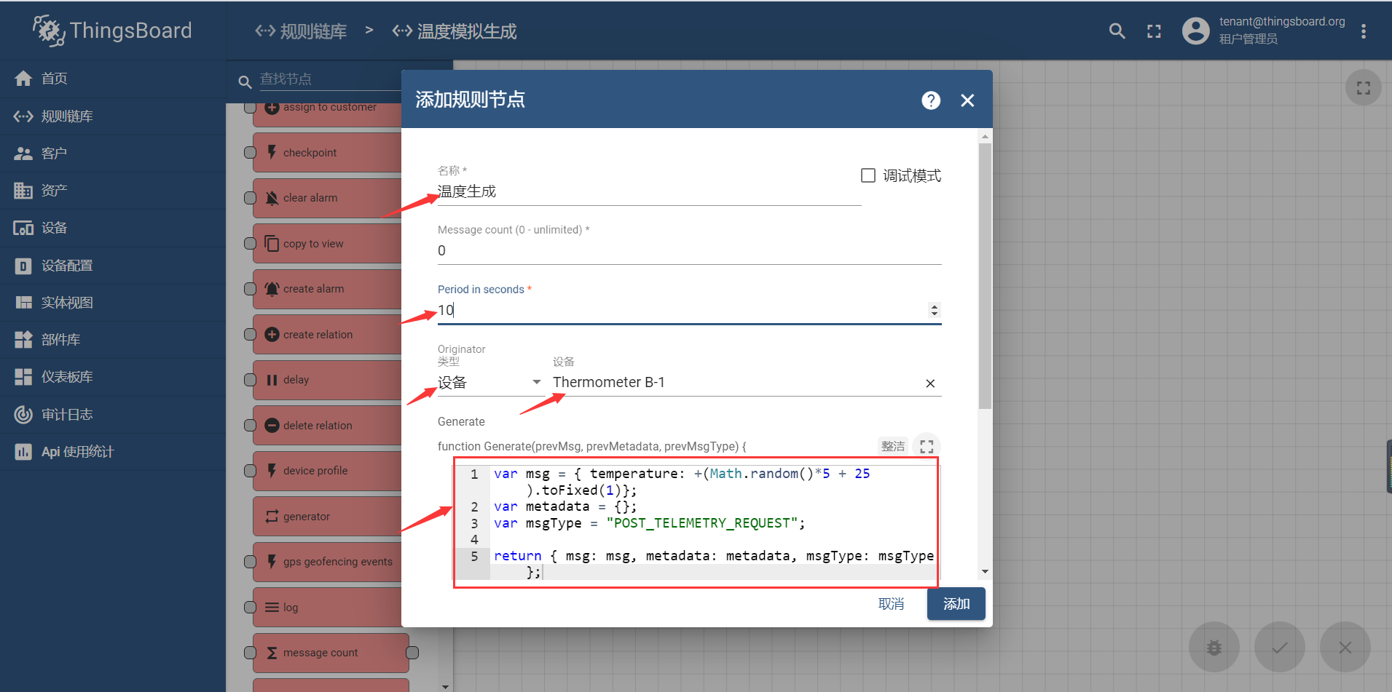Expand the Generate code editor to fullscreen

[926, 446]
